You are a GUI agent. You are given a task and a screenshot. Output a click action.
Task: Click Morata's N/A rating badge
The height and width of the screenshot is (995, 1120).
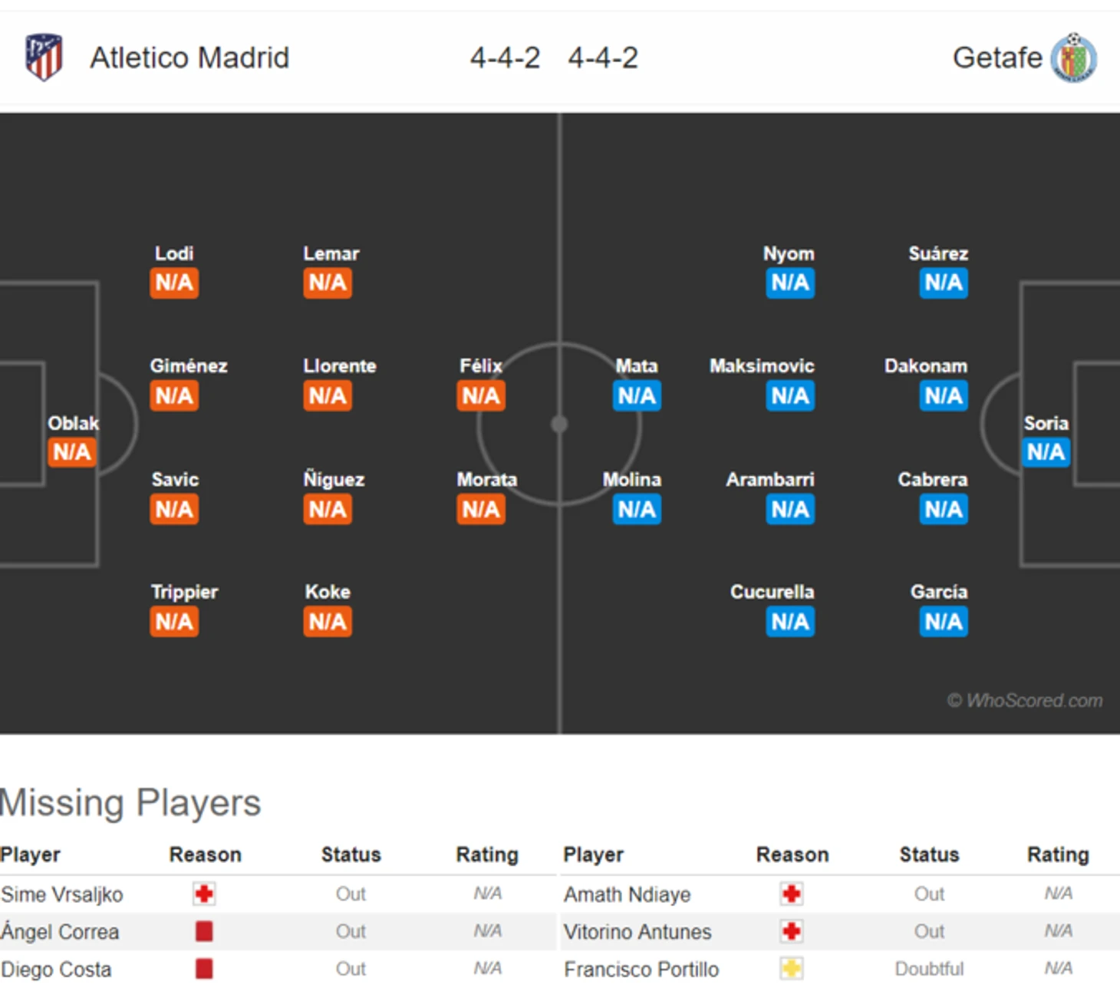481,510
